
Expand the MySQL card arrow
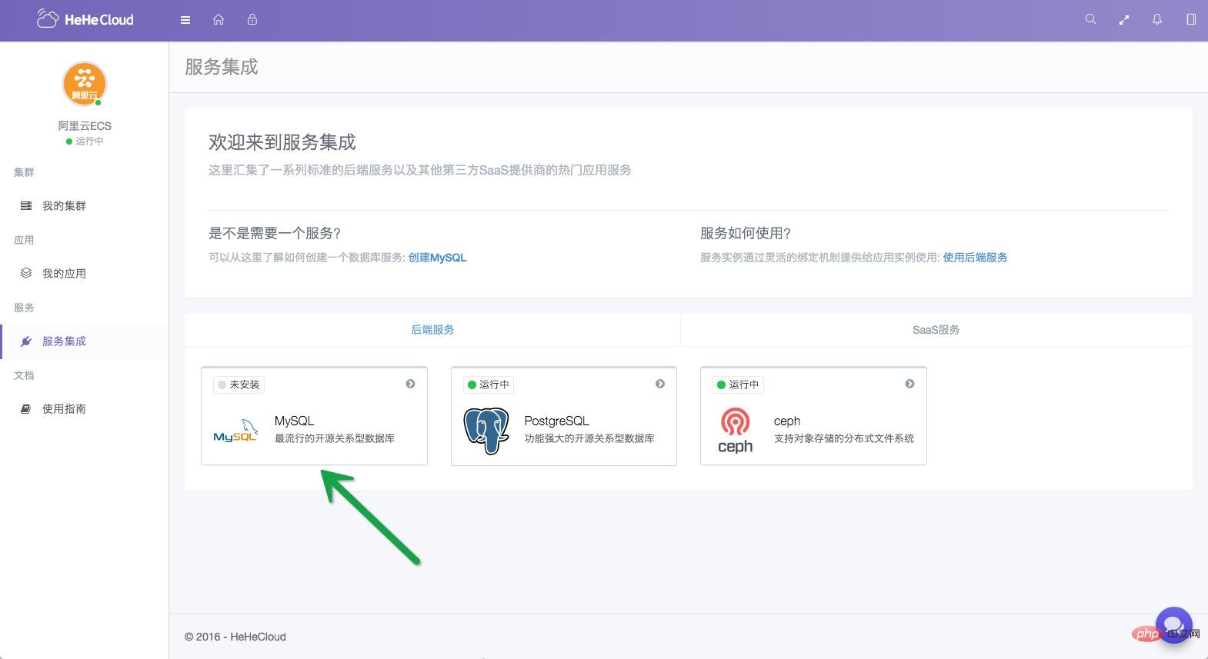click(410, 384)
